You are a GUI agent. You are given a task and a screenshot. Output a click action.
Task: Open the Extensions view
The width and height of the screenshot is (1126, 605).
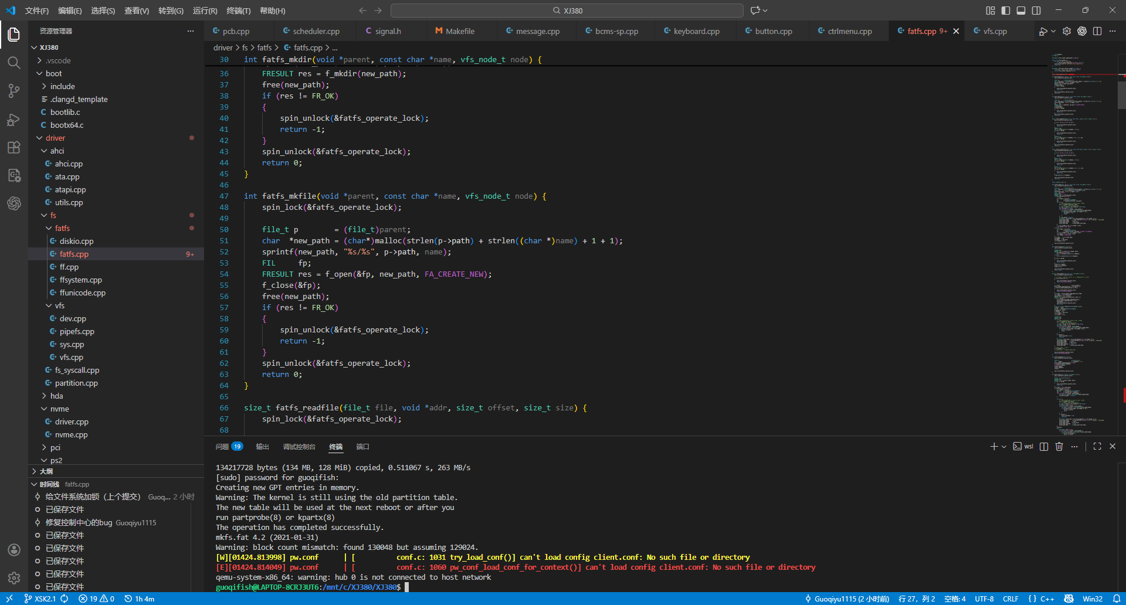(14, 148)
